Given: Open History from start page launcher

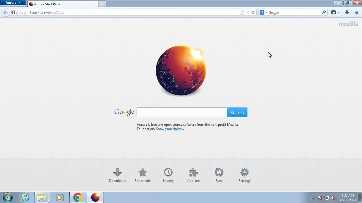Looking at the screenshot, I should tap(168, 175).
